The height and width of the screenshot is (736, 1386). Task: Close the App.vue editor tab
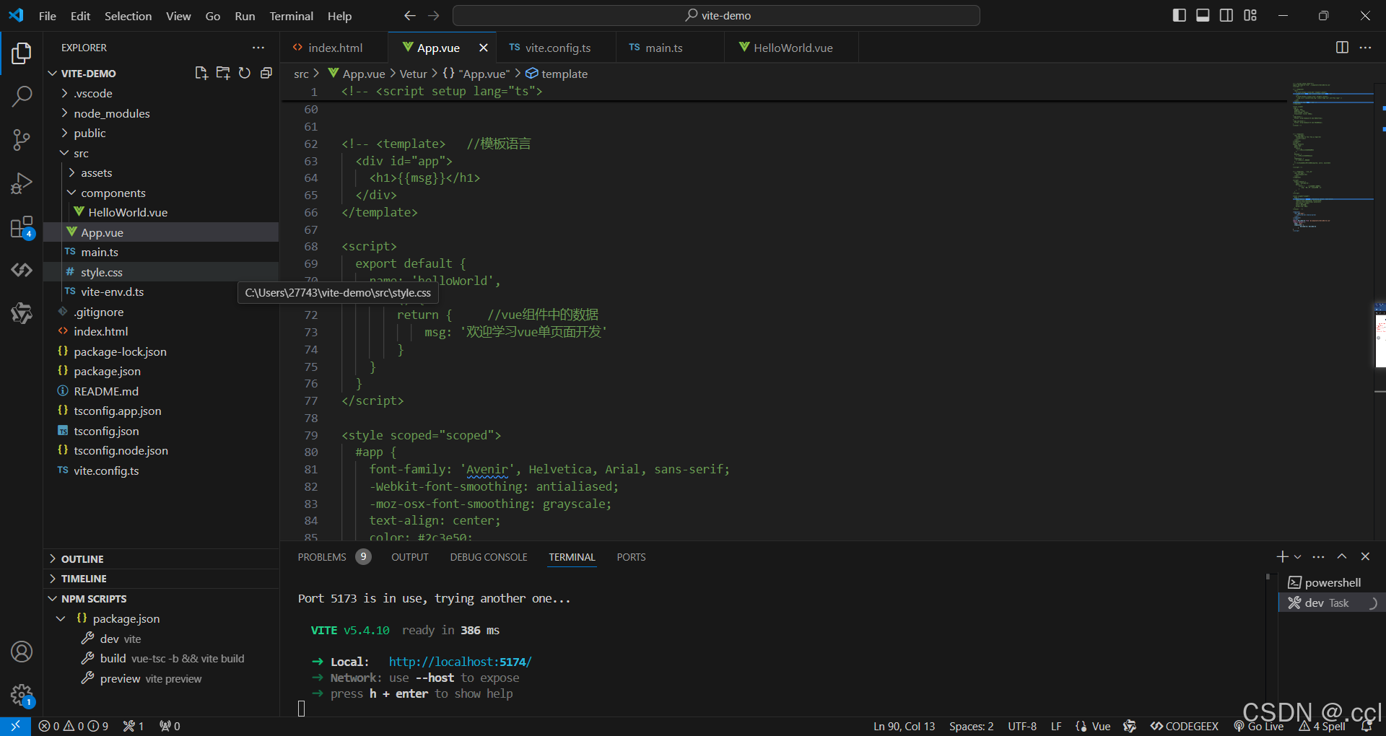484,48
